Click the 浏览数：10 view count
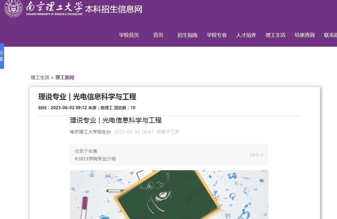 125,108
